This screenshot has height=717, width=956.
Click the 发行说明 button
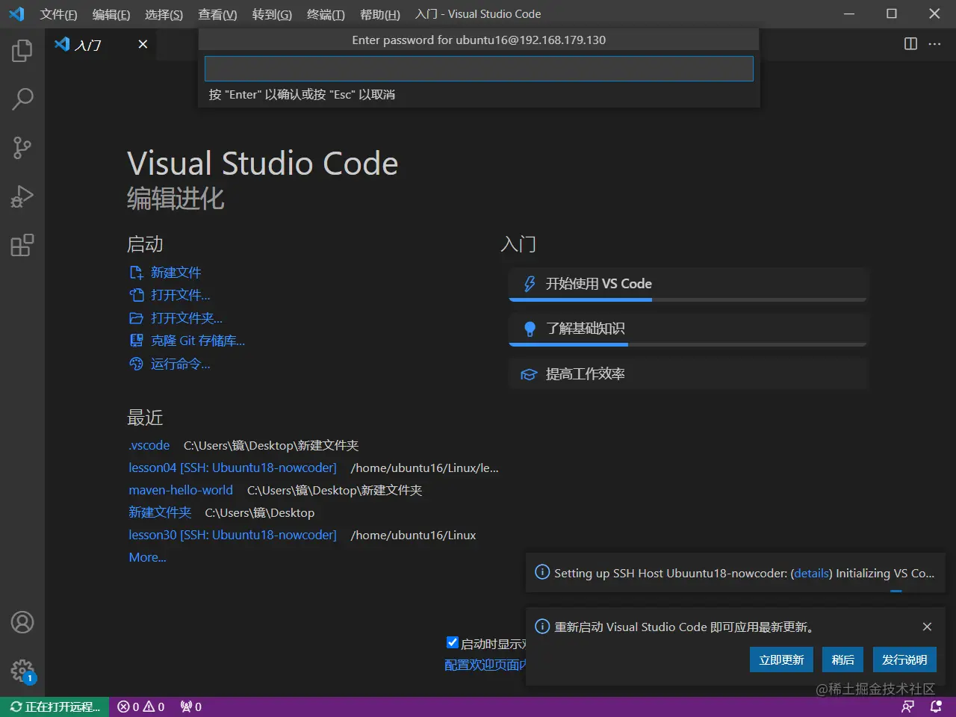(904, 659)
